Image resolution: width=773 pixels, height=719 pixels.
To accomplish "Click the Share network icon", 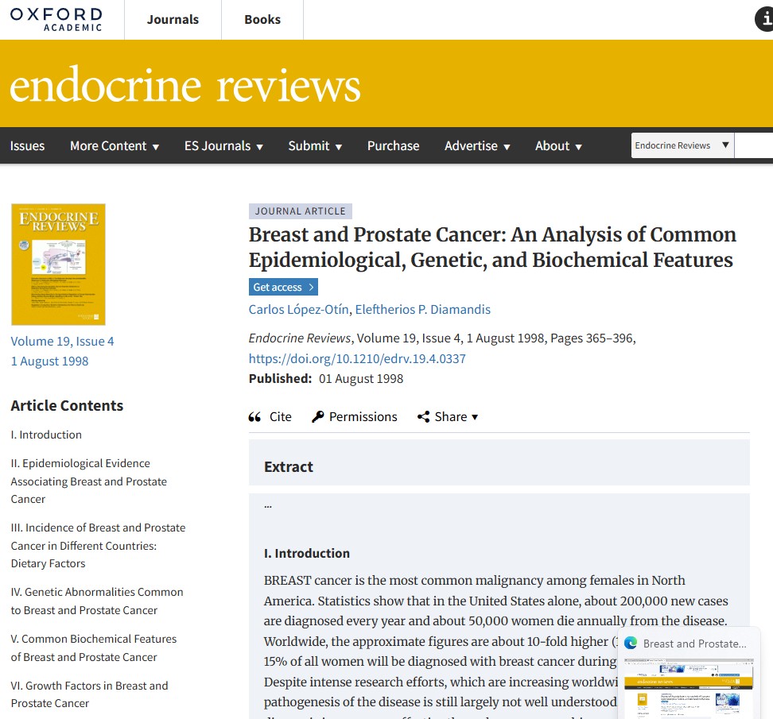I will click(424, 417).
